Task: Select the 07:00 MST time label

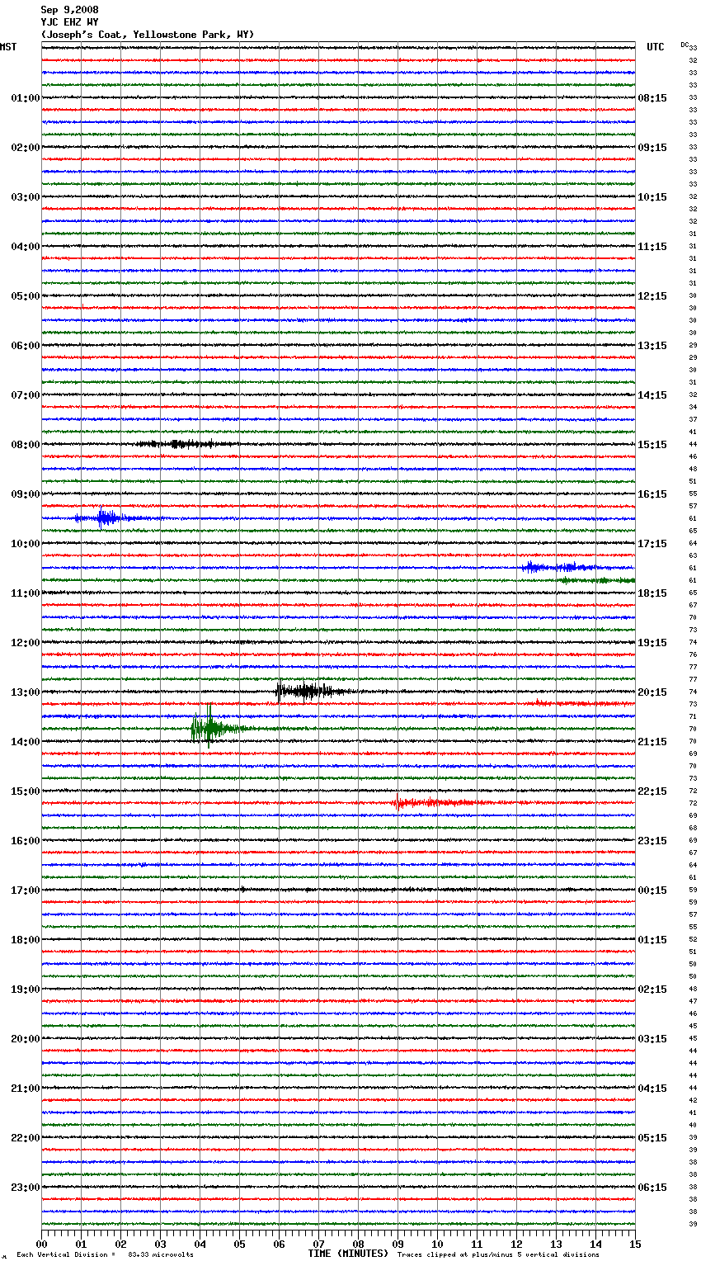Action: tap(26, 395)
